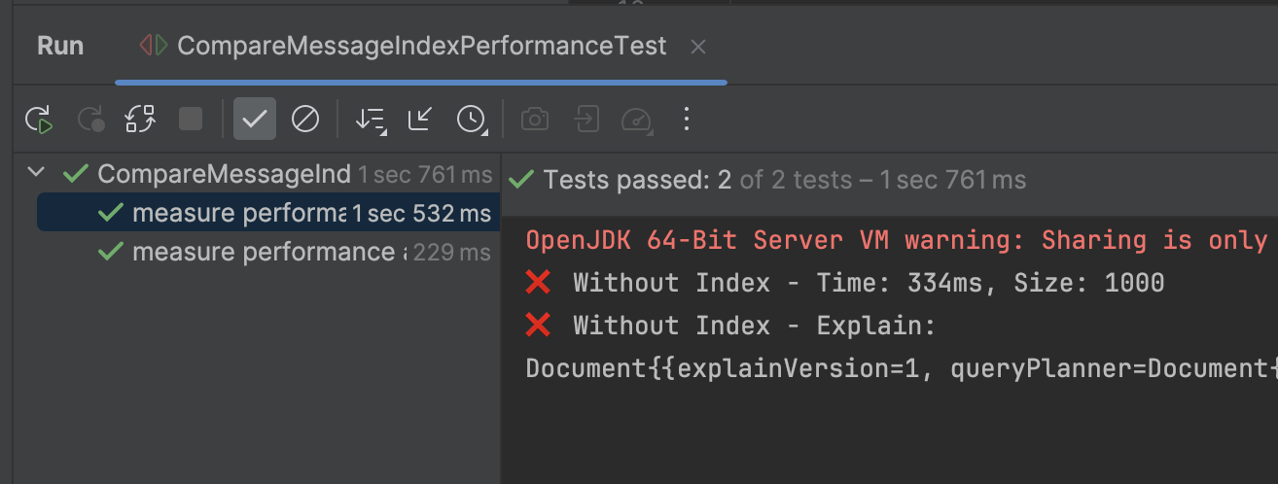Click the profiler gauge icon
Screen dimensions: 1278x484
tap(635, 120)
